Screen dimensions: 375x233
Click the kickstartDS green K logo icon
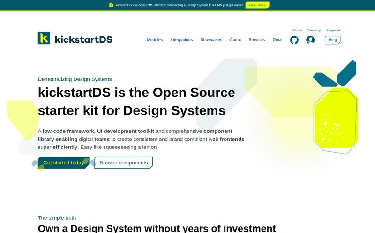(44, 38)
